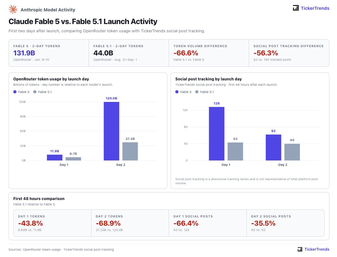Select the 11.9B Fable 5 Day 1 token bar
The height and width of the screenshot is (257, 337).
[x=55, y=158]
